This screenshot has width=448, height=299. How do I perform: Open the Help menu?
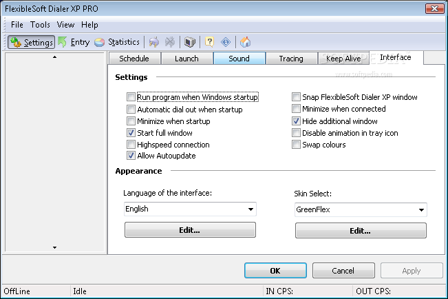point(89,25)
